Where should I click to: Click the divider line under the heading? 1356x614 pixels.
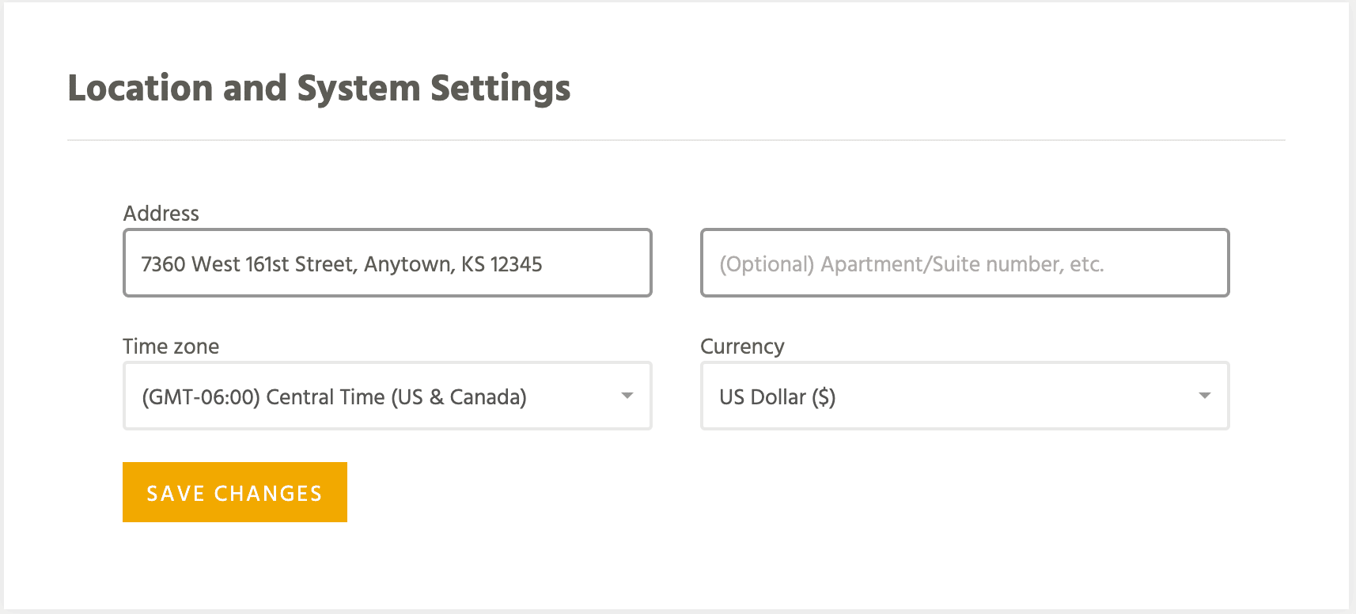click(676, 140)
